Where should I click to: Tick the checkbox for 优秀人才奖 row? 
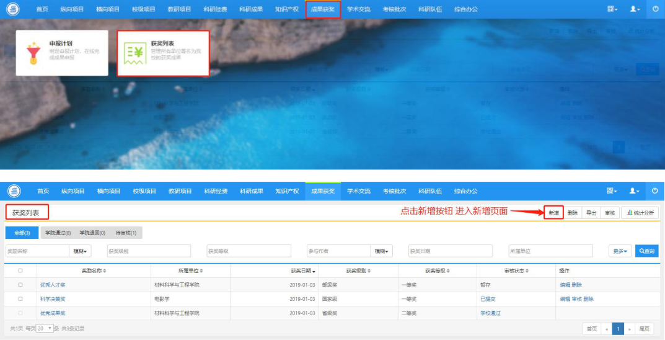20,285
